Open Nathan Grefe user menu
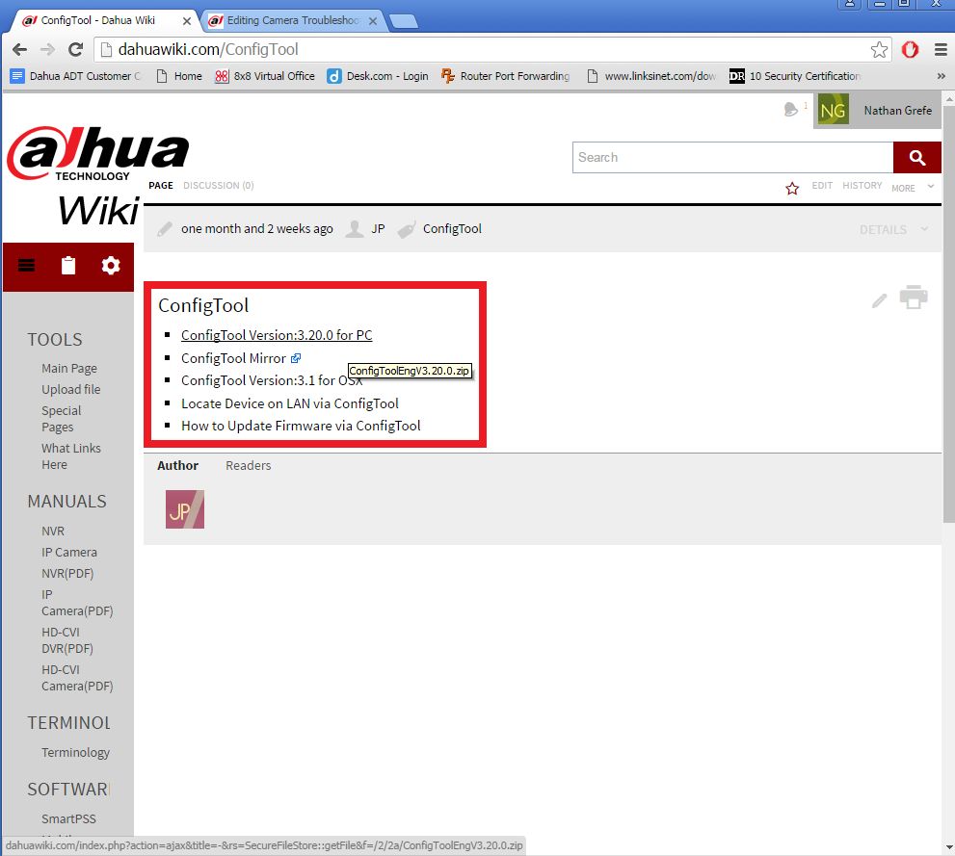Viewport: 955px width, 856px height. coord(898,111)
